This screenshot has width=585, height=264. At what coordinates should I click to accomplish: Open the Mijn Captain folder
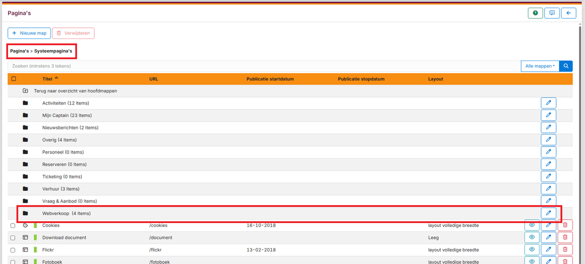(x=66, y=115)
